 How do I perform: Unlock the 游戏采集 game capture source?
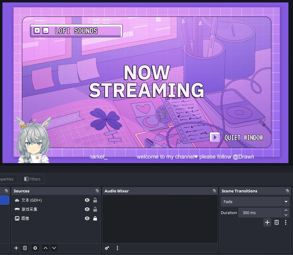[95, 209]
